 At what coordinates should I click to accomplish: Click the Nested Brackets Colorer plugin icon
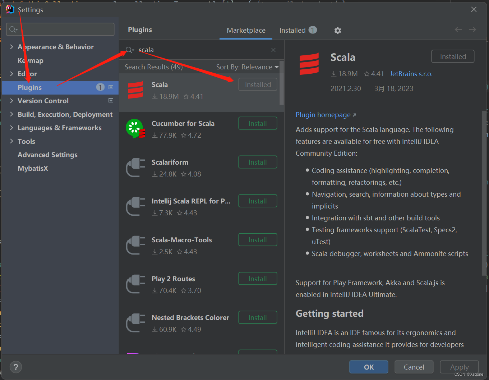tap(135, 323)
